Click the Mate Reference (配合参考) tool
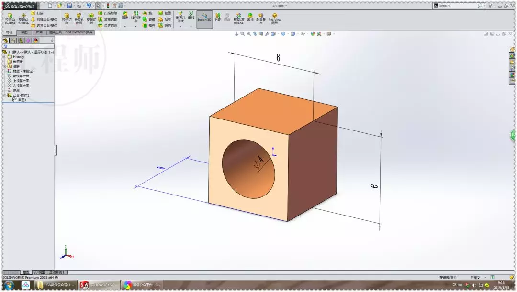Image resolution: width=517 pixels, height=292 pixels. point(261,19)
